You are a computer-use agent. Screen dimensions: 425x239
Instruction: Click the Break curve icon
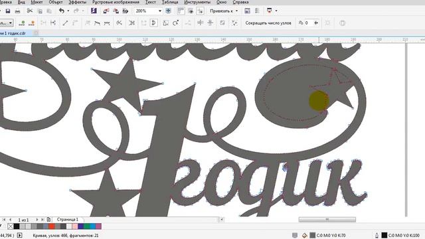point(53,23)
